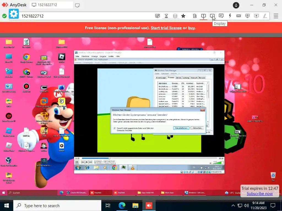Open Oracle VM VirtualBox desktop shortcut
The width and height of the screenshot is (282, 211).
pyautogui.click(x=9, y=162)
